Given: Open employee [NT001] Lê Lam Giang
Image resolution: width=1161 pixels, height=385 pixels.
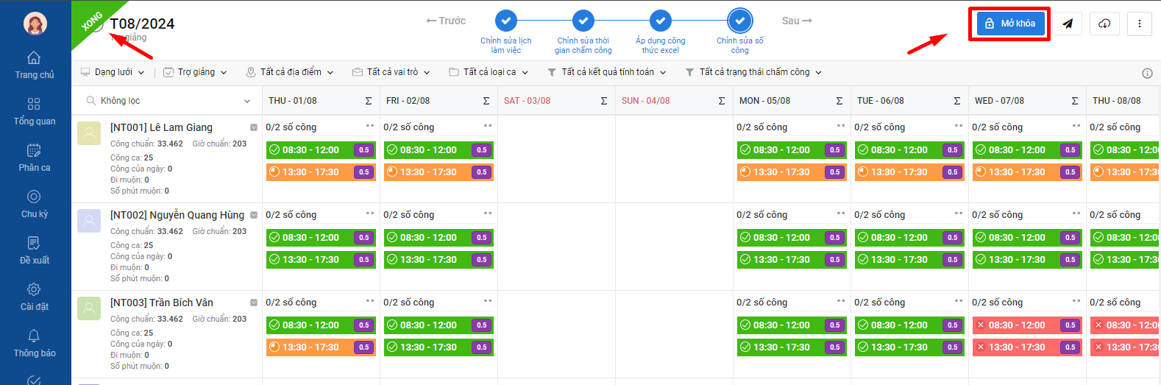Looking at the screenshot, I should (161, 127).
